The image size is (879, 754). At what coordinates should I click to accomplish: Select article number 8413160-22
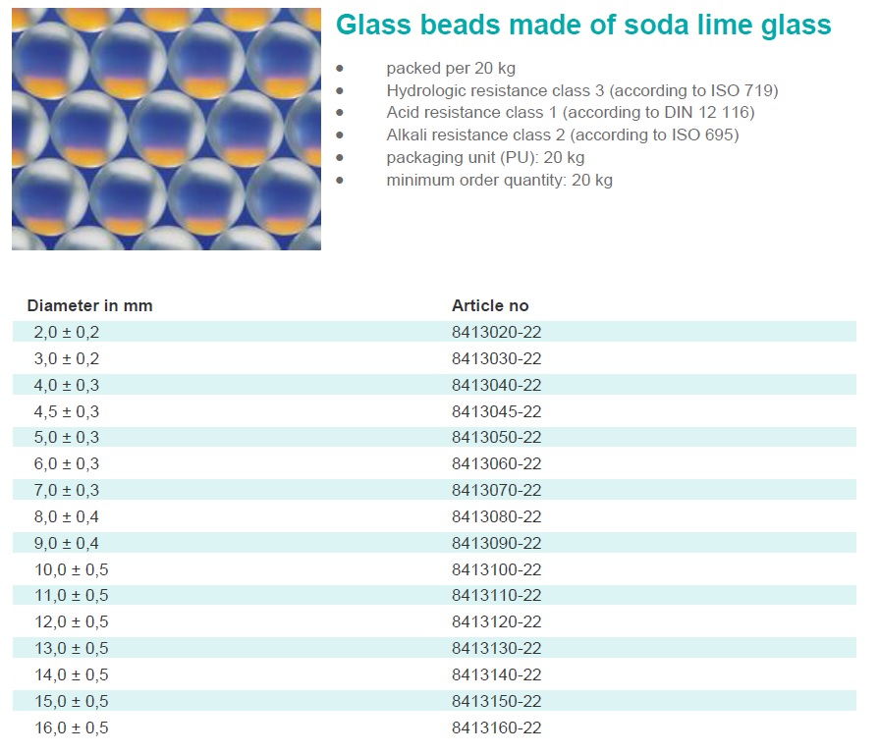[x=497, y=727]
